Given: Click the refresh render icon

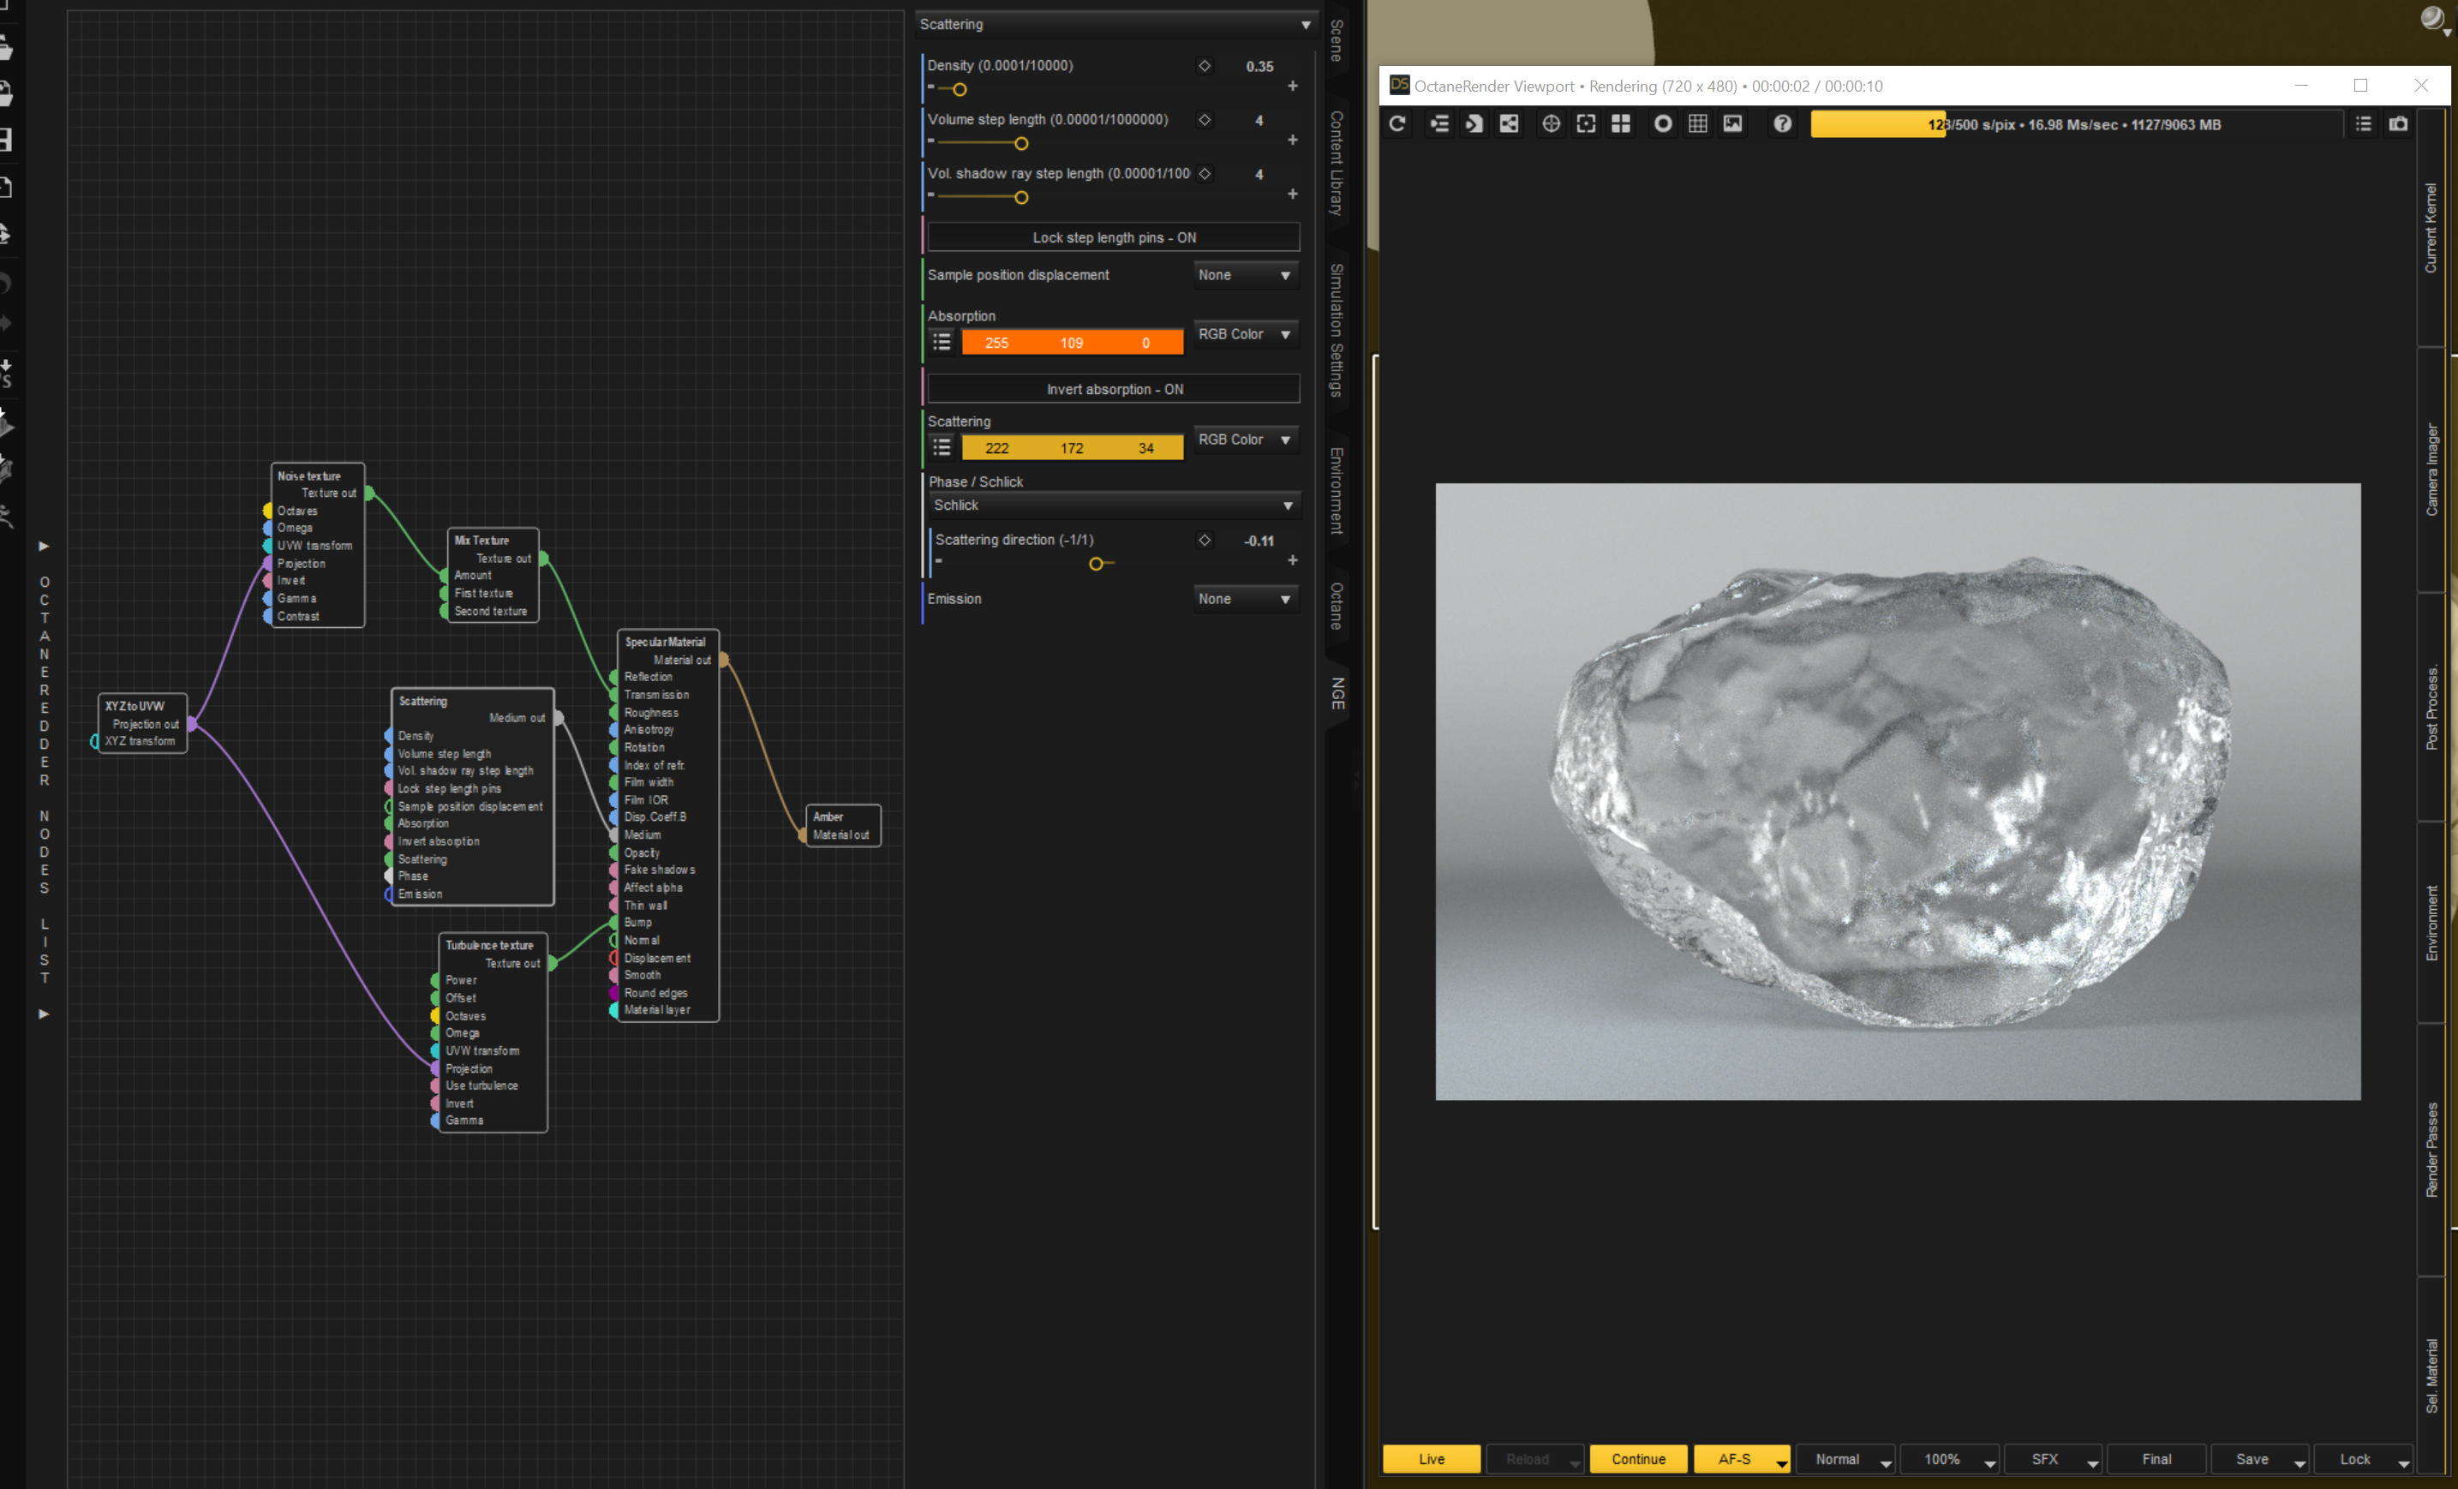Looking at the screenshot, I should pyautogui.click(x=1396, y=123).
